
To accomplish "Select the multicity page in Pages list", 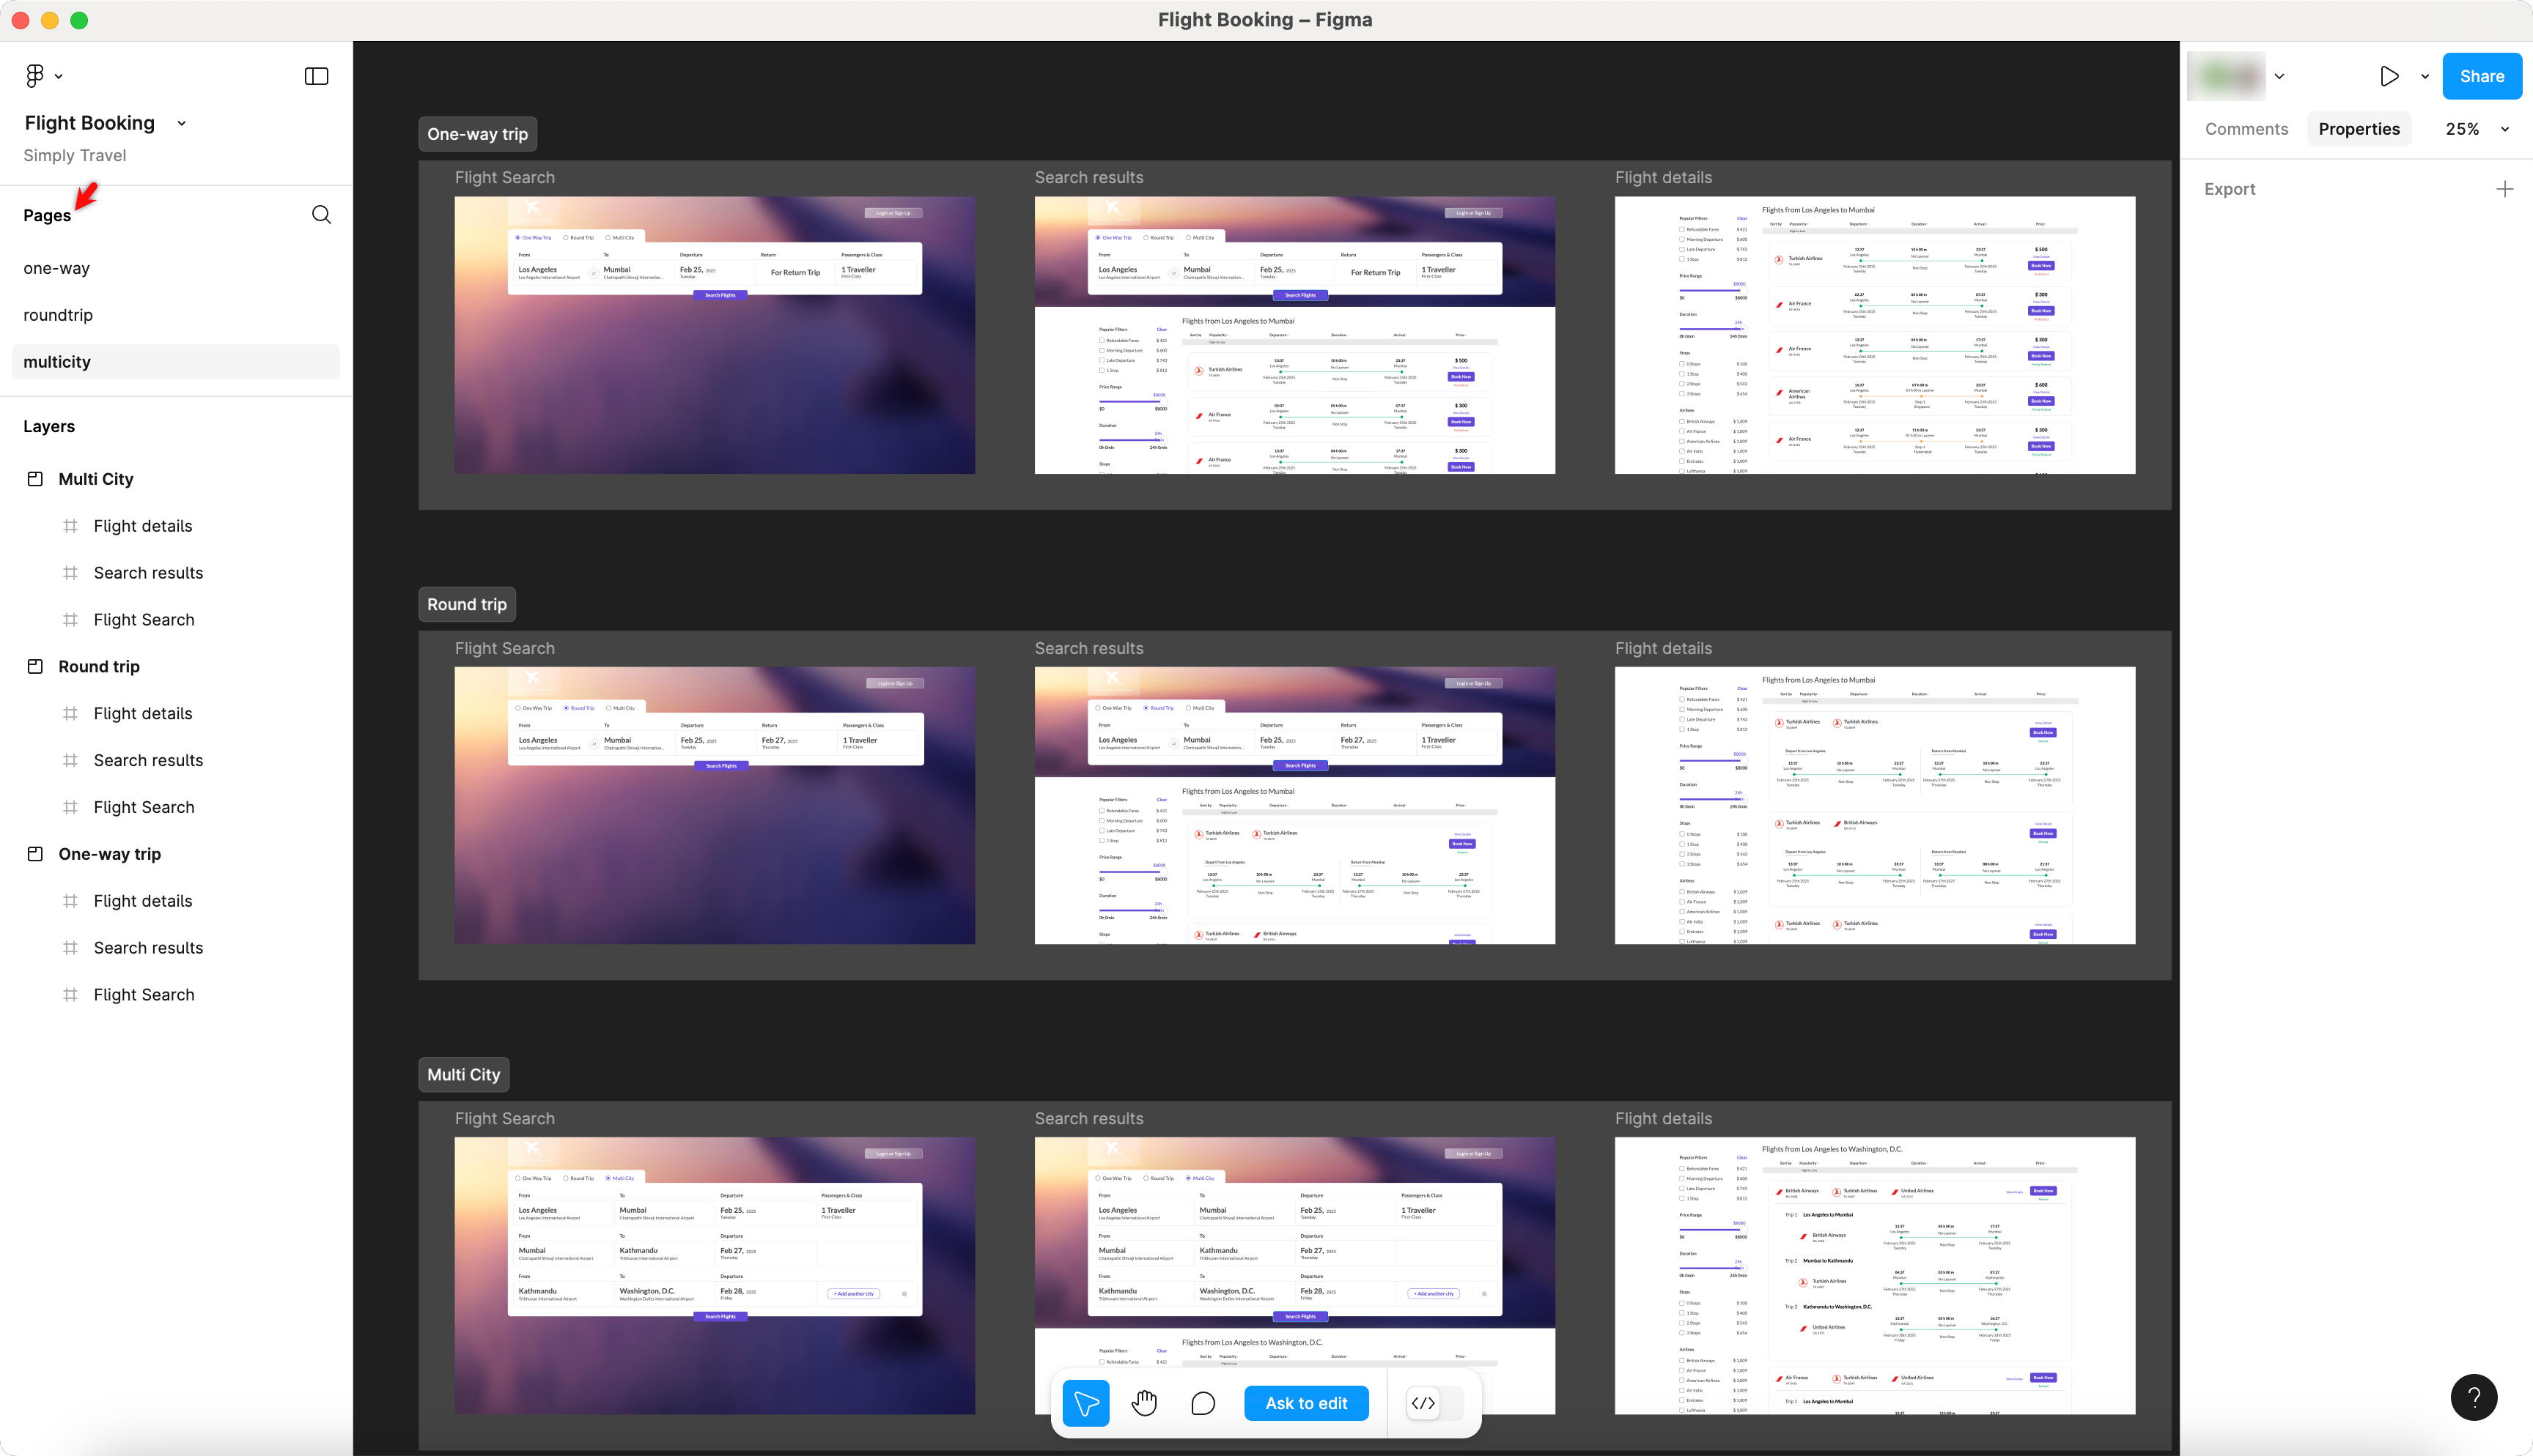I will [56, 361].
